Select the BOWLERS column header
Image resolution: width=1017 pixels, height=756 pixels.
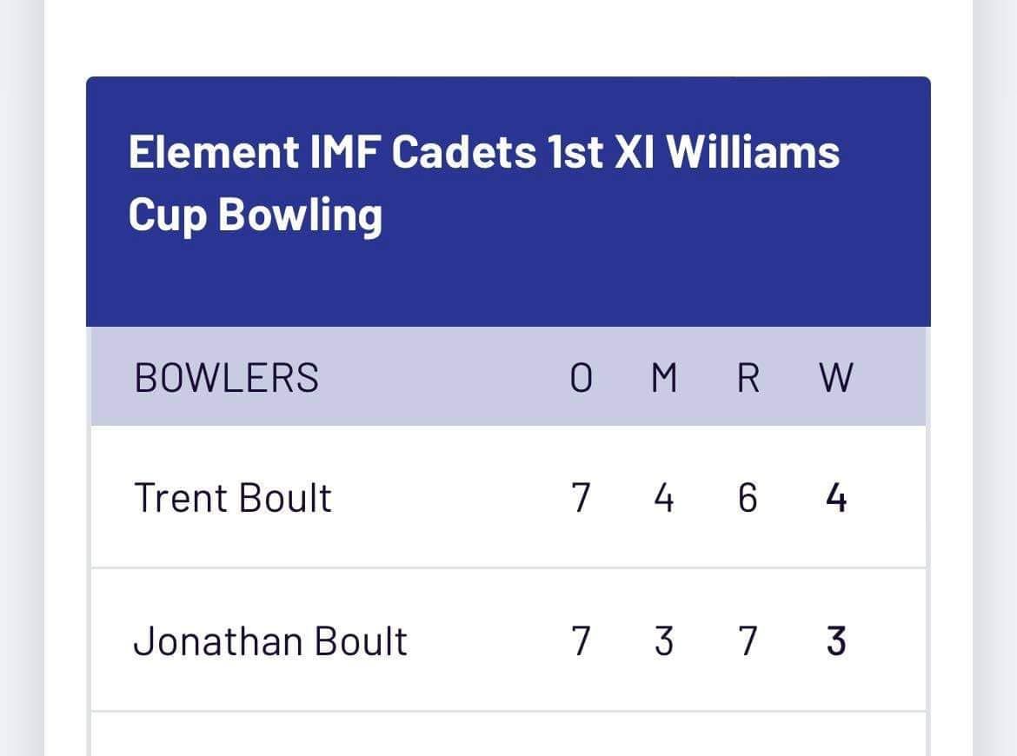pos(227,378)
